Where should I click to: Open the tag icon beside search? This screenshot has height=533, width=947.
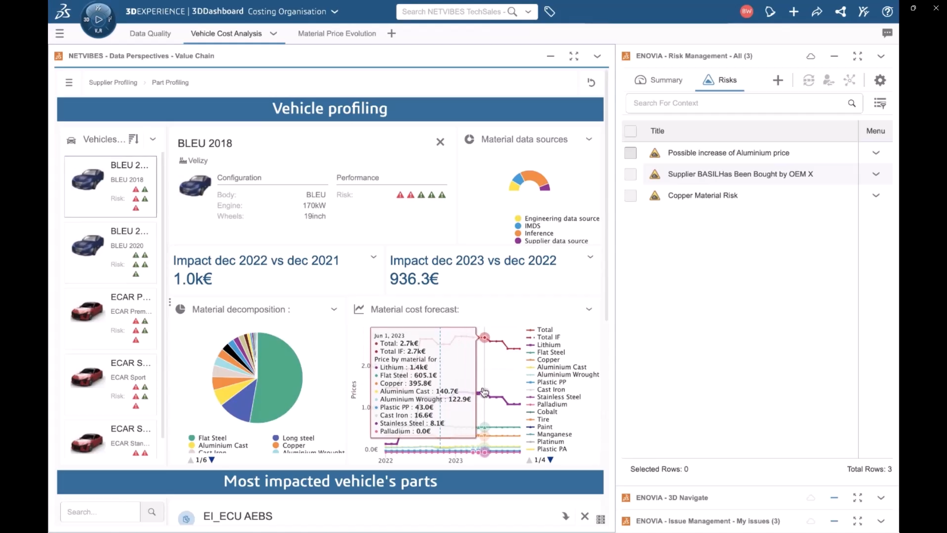click(x=549, y=11)
